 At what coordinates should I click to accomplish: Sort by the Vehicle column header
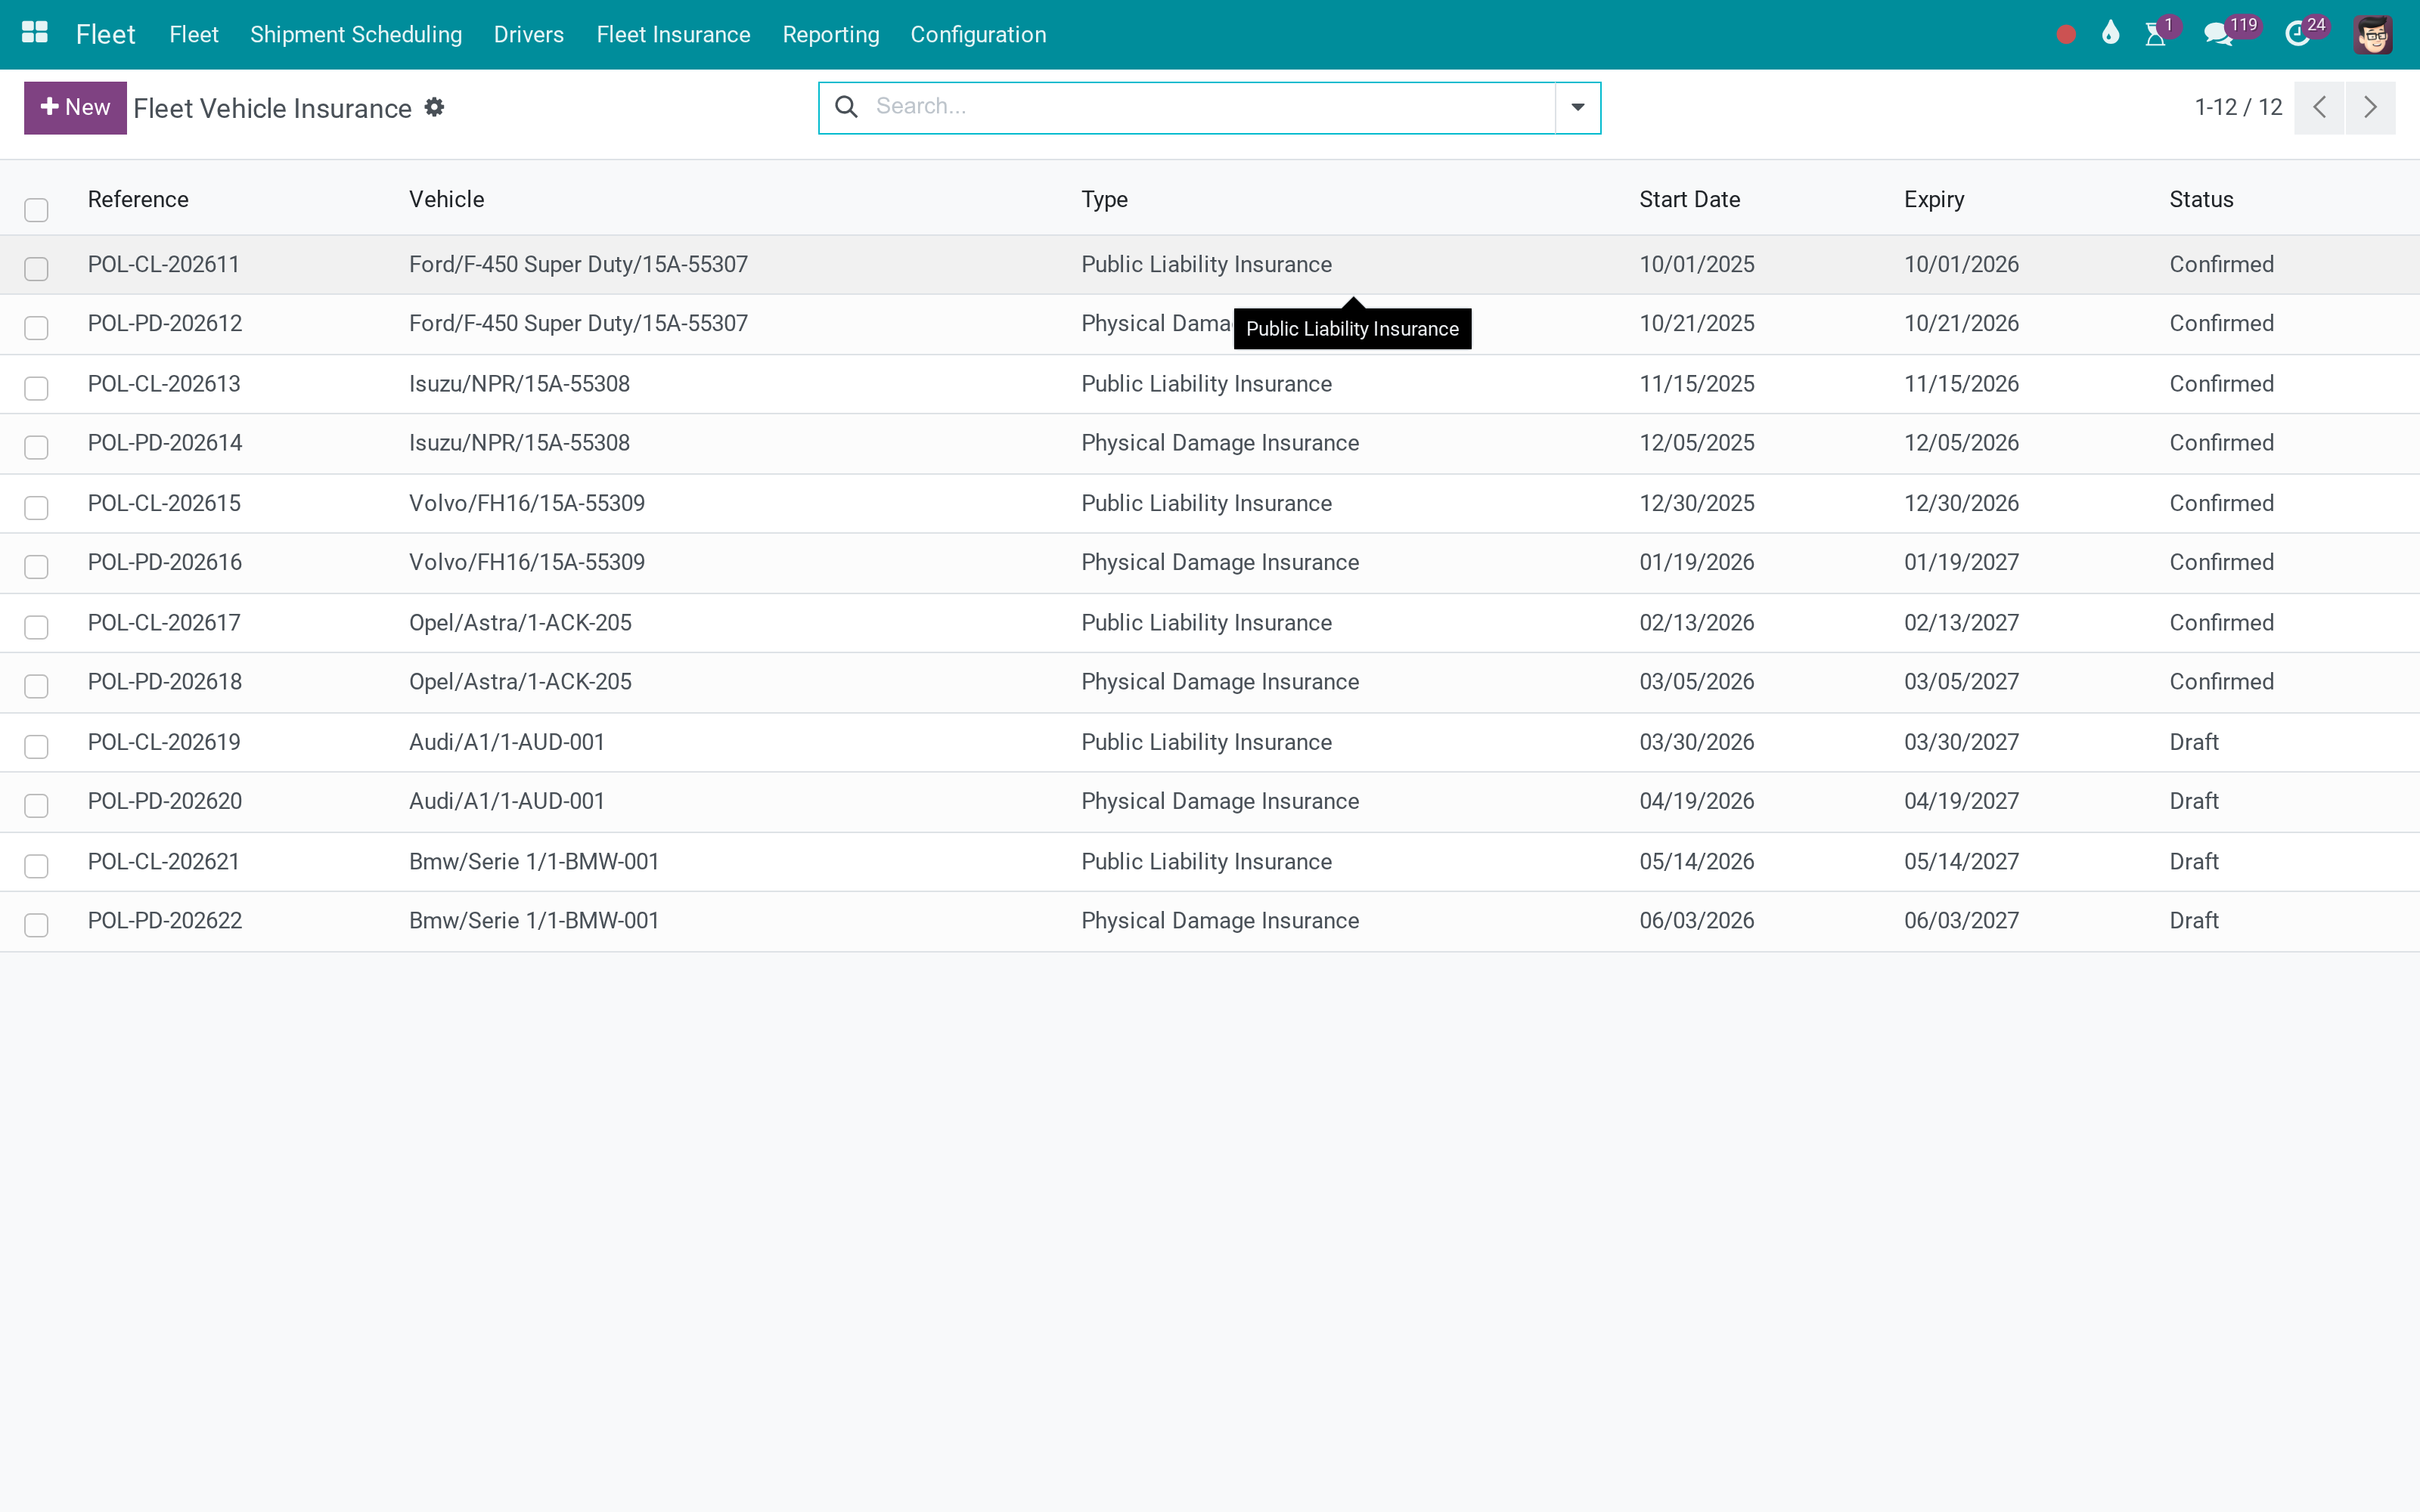[x=446, y=199]
